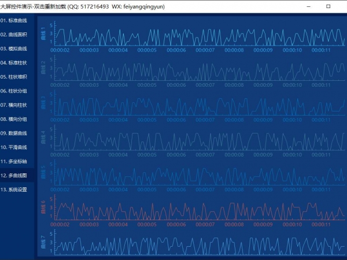Open the 09. 数据曲线 view
The width and height of the screenshot is (347, 260).
(17, 133)
